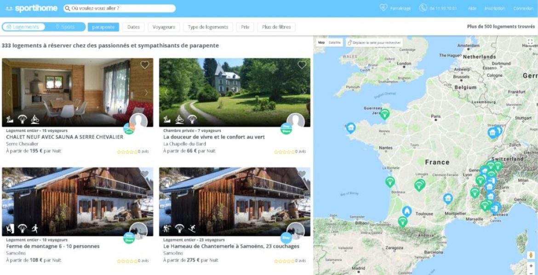Click the blue house marker near Montpellier
Screen dimensions: 538x275
[x=447, y=198]
